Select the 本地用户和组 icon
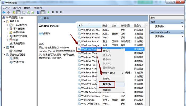186x106 pixels. [11, 36]
